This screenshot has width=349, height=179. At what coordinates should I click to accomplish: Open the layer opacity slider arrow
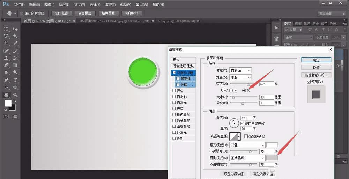click(344, 37)
